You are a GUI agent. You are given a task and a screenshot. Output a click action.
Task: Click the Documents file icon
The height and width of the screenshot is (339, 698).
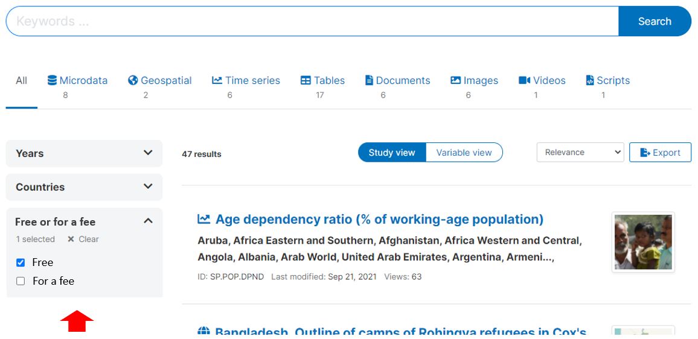pyautogui.click(x=369, y=80)
